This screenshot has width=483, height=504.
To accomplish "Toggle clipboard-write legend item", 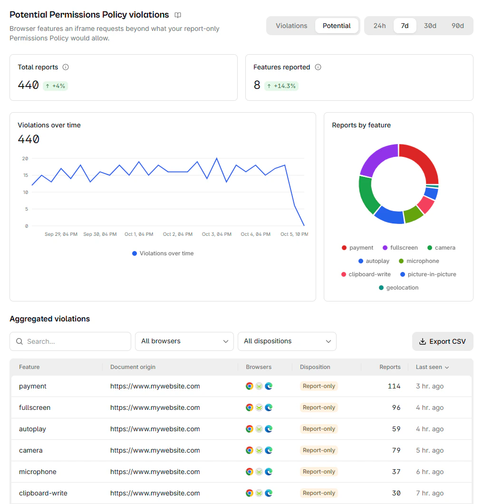I will (x=366, y=274).
